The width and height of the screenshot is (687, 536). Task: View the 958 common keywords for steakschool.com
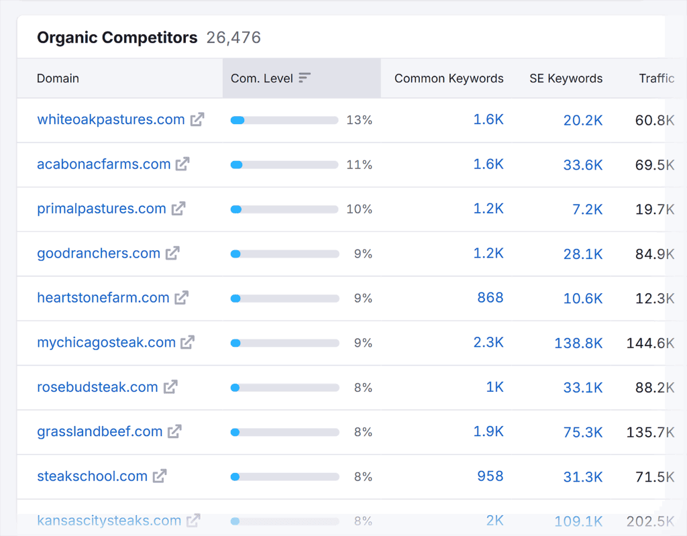click(x=490, y=476)
